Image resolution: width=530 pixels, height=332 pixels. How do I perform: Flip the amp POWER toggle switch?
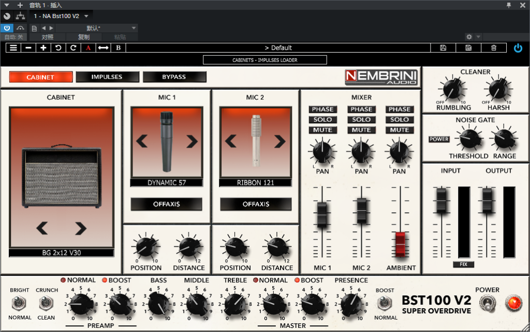coord(488,303)
